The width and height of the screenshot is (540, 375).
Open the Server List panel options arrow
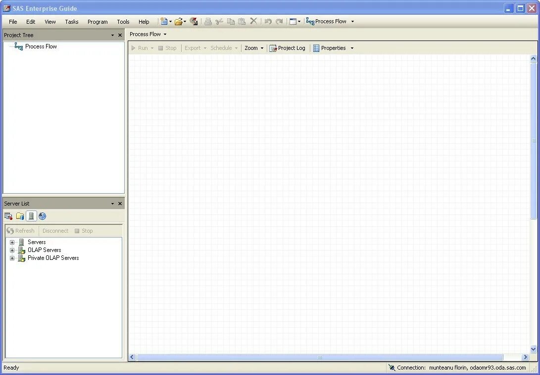pyautogui.click(x=112, y=204)
